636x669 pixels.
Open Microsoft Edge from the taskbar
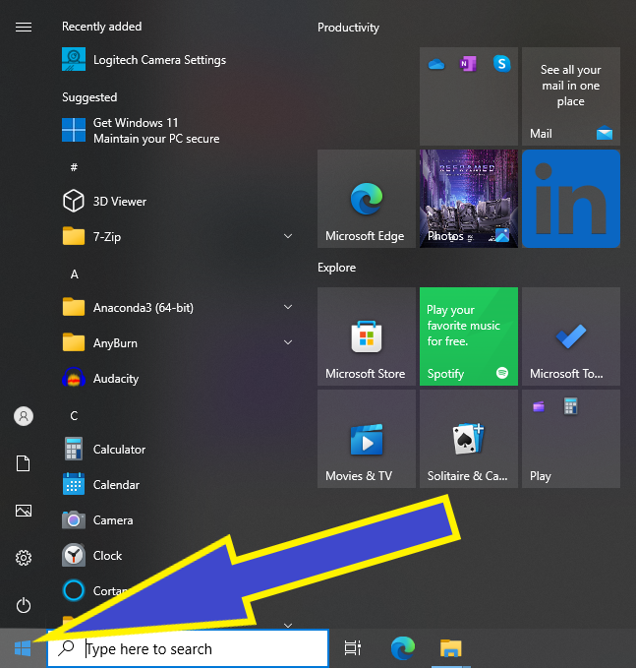403,648
